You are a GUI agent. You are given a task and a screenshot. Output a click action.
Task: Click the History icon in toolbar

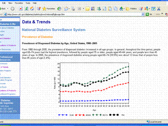[59, 9]
